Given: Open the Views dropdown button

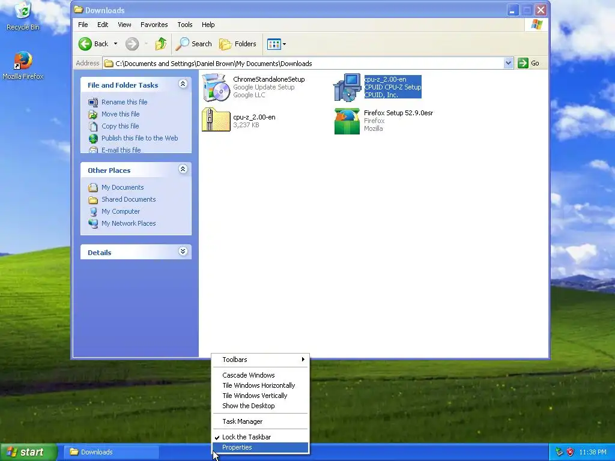Looking at the screenshot, I should pos(276,44).
